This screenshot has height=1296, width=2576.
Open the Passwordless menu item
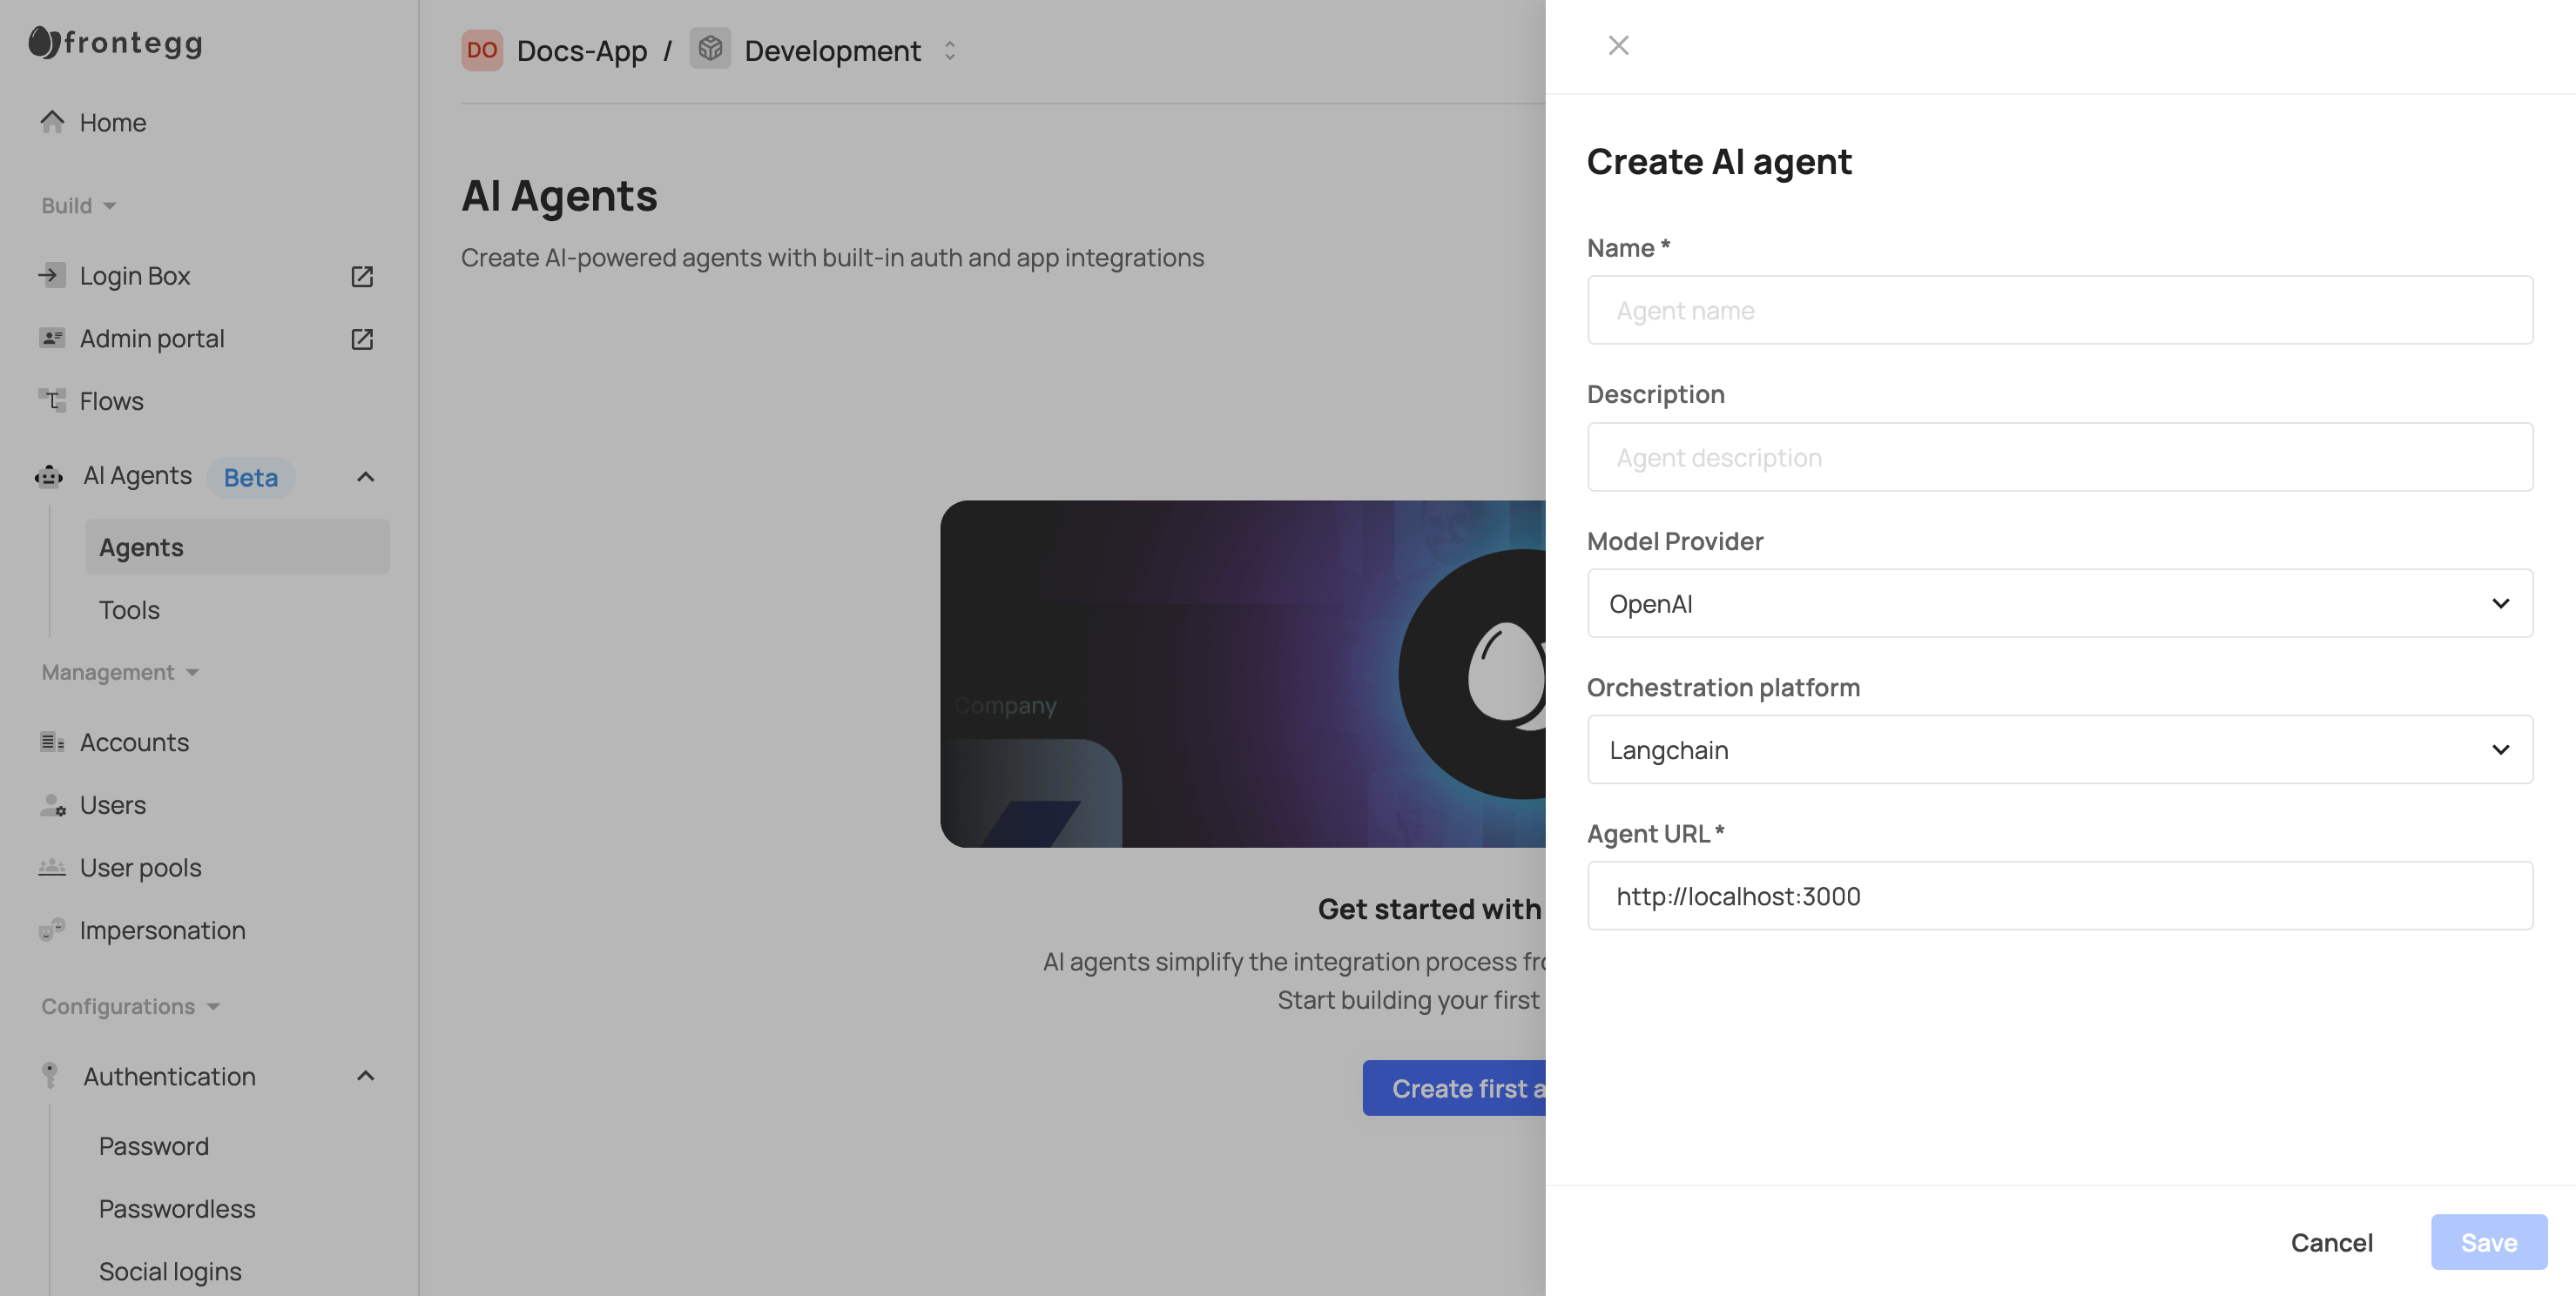tap(177, 1209)
